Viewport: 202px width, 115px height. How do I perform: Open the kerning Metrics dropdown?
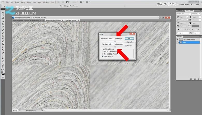(187, 20)
